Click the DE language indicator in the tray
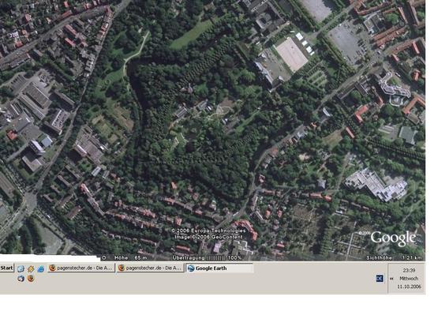 380,279
